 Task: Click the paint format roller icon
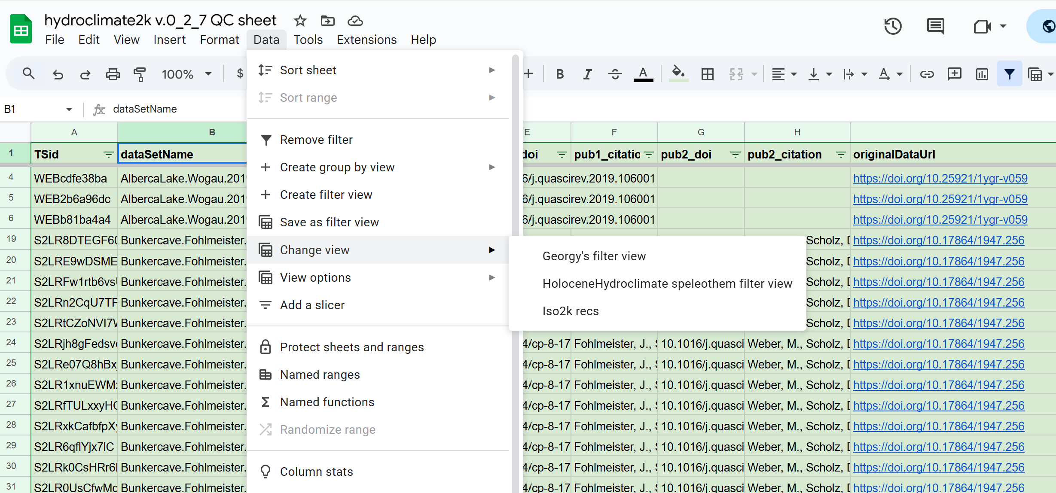coord(140,74)
